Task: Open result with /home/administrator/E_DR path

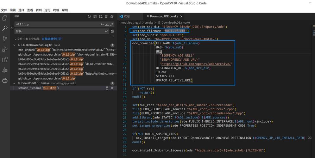Action: point(67,55)
